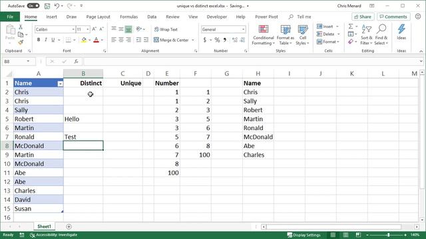Open Sort & Filter menu
The height and width of the screenshot is (239, 426).
(366, 35)
